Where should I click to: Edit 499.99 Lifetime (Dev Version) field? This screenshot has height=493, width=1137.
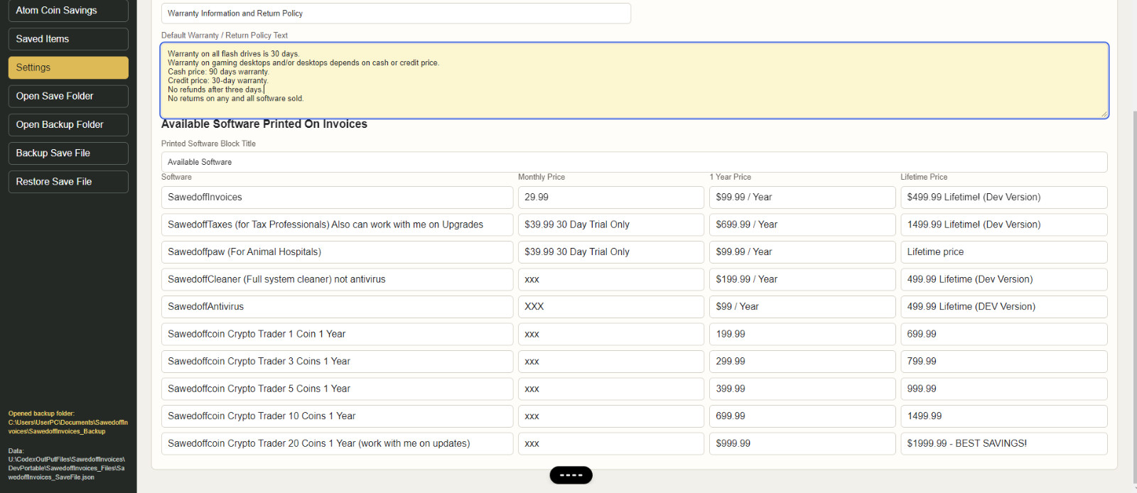(1004, 279)
